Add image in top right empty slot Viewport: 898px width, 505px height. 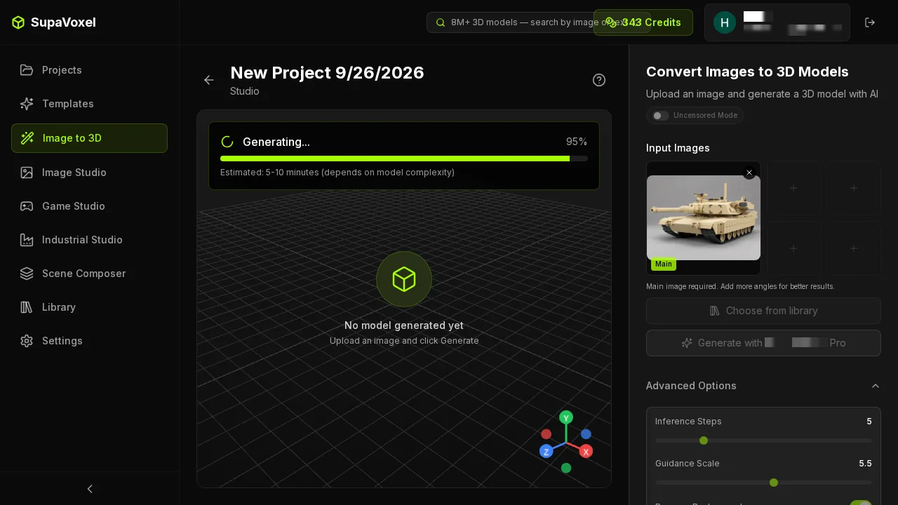854,188
